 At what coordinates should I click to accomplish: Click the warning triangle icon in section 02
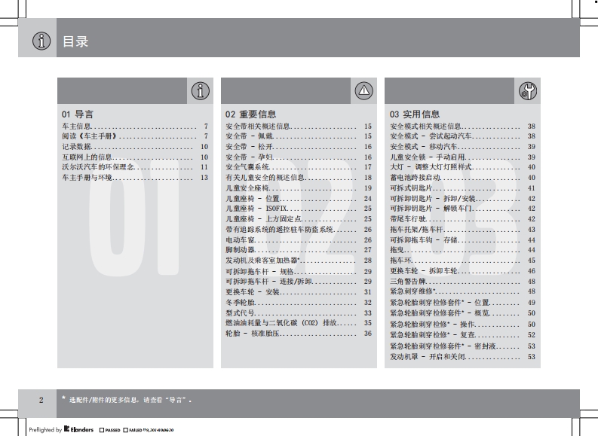(x=364, y=91)
